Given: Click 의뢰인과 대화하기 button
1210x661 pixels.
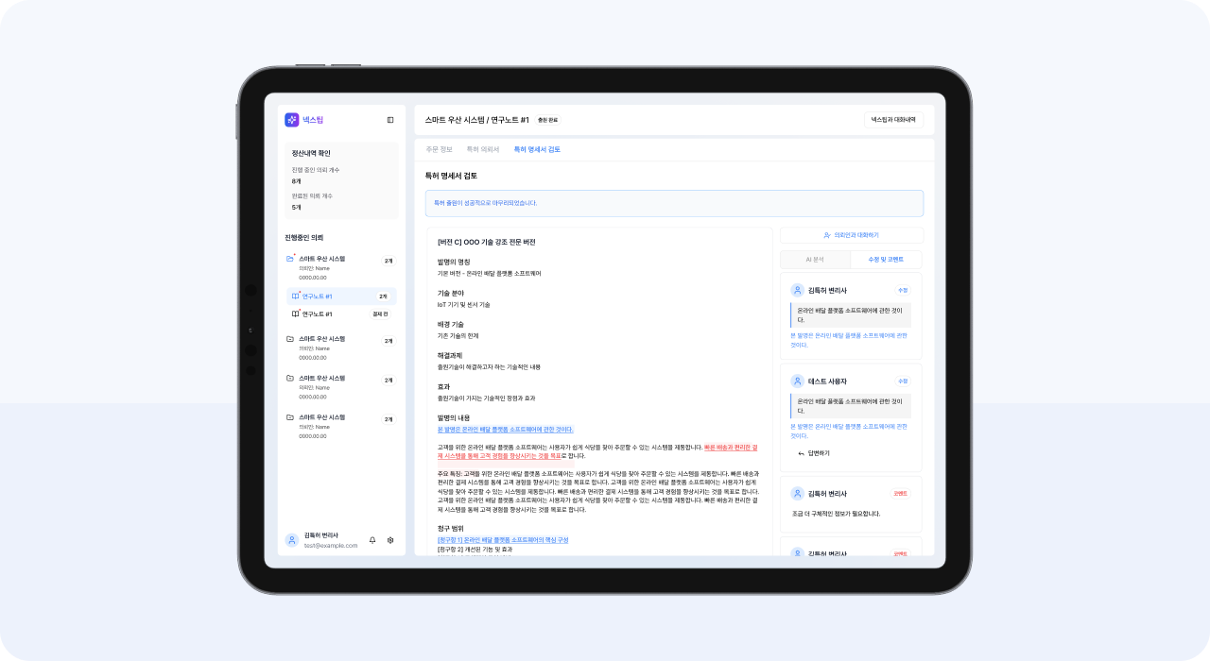Looking at the screenshot, I should pyautogui.click(x=852, y=235).
